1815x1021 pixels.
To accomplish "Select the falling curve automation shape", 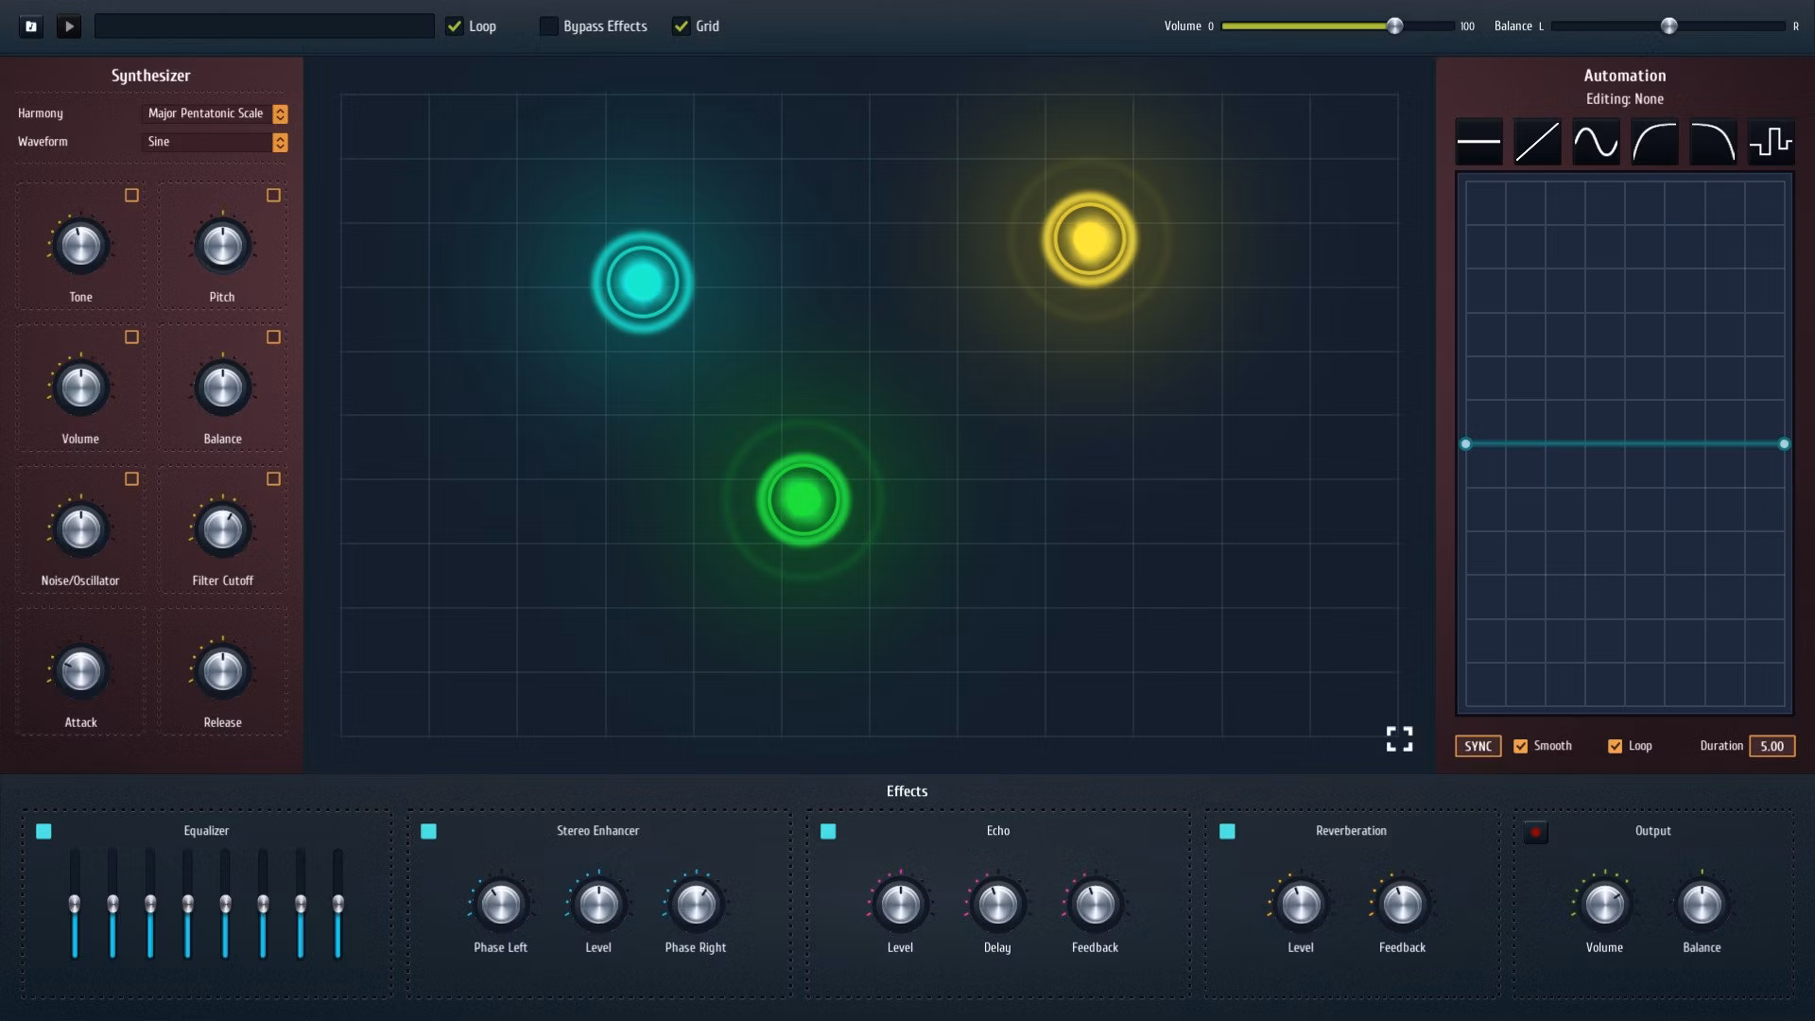I will tap(1713, 142).
